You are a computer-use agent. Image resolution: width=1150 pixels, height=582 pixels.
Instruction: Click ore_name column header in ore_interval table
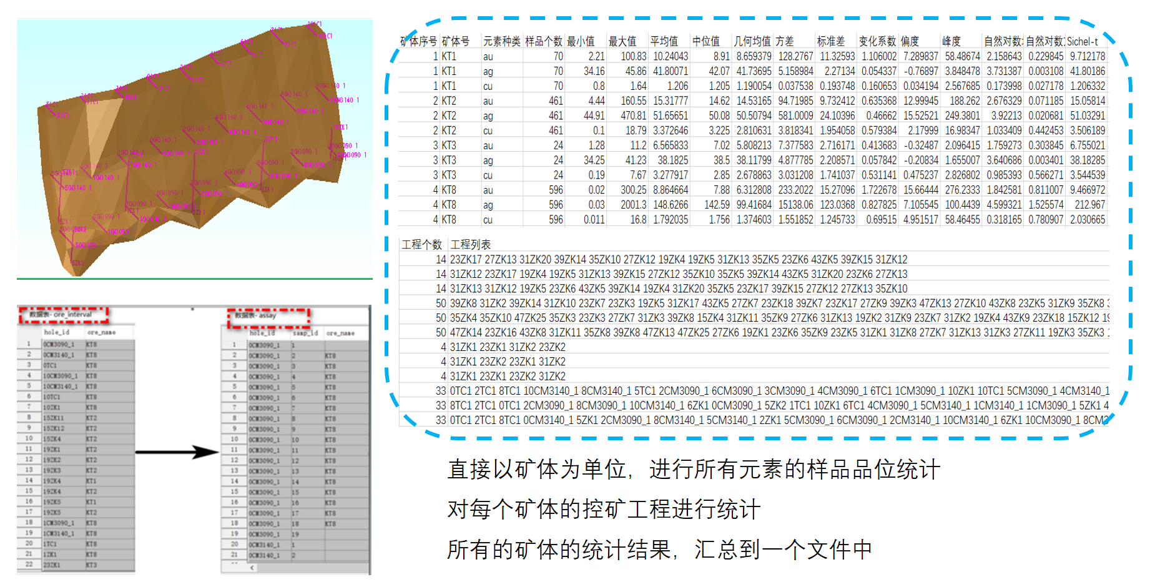click(x=101, y=332)
